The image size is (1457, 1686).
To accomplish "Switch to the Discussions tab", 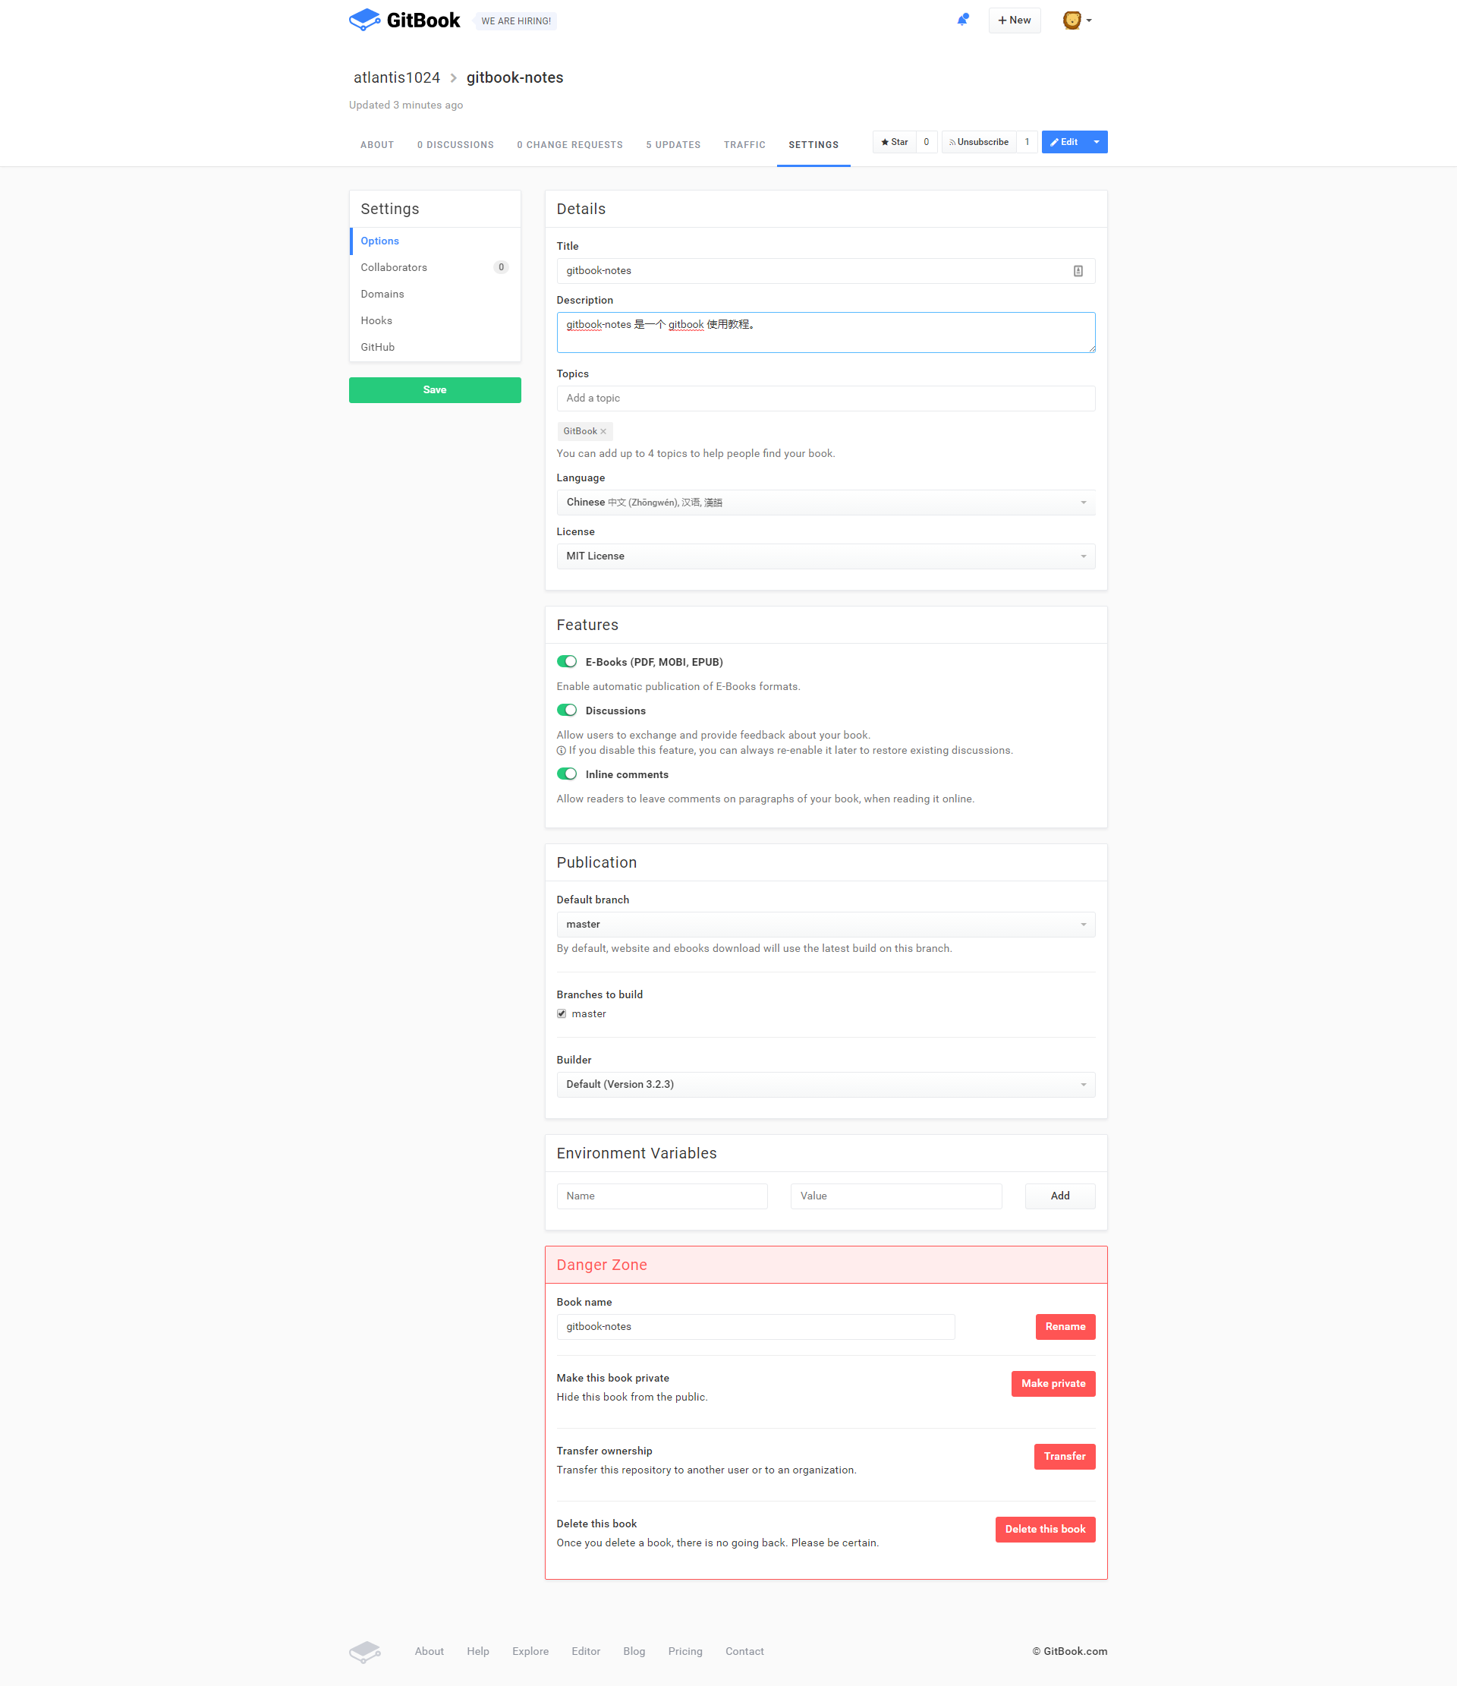I will [x=455, y=145].
